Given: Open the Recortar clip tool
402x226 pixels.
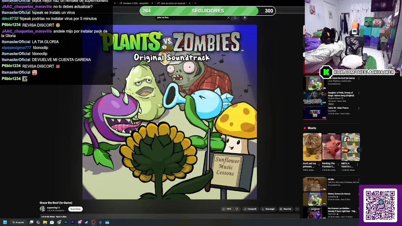Looking at the screenshot, I should click(x=285, y=209).
